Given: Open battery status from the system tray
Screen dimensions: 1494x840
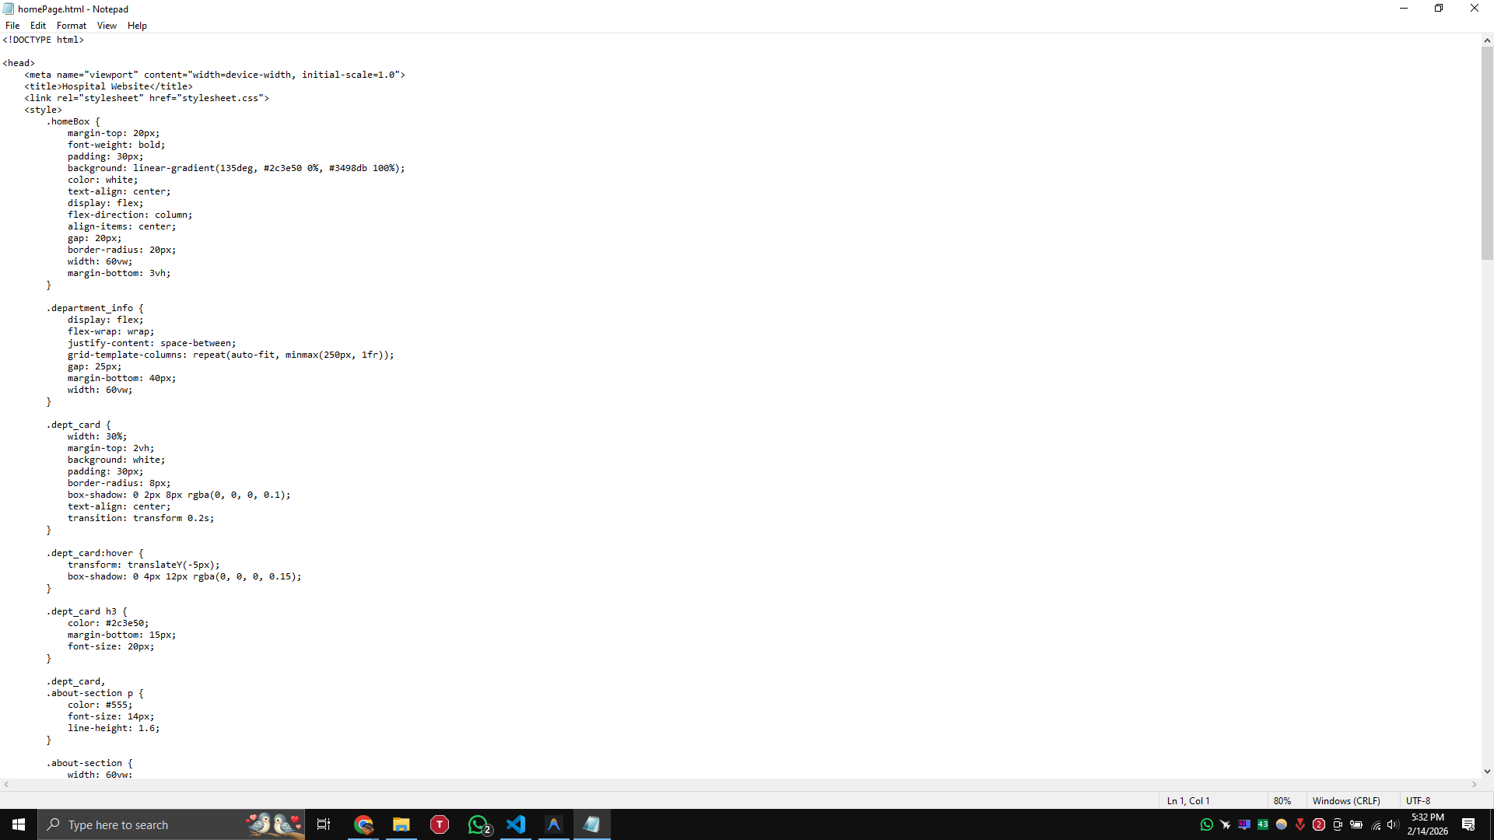Looking at the screenshot, I should pyautogui.click(x=1355, y=824).
